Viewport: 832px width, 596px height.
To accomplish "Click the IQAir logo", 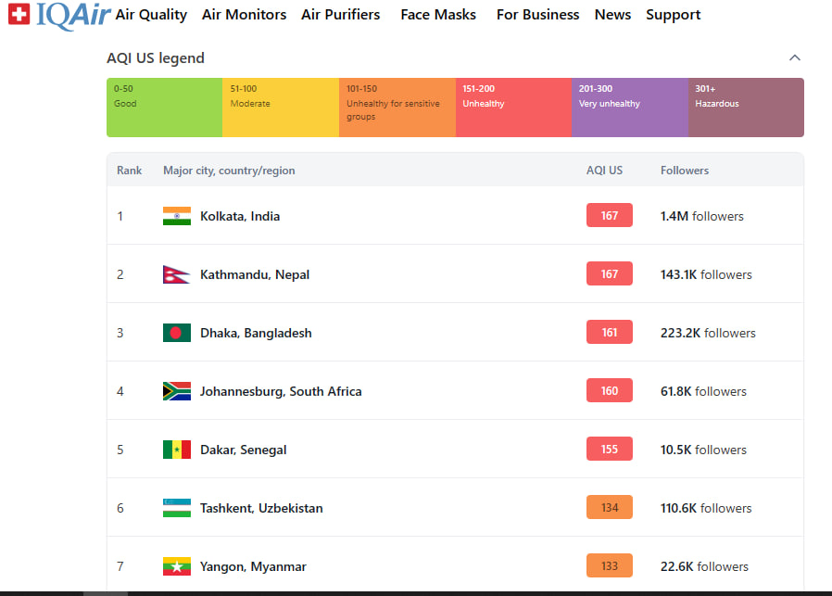I will 58,15.
